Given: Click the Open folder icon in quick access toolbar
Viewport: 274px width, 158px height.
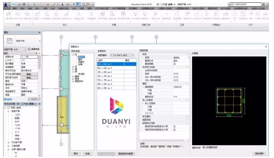Looking at the screenshot, I should pyautogui.click(x=20, y=4).
